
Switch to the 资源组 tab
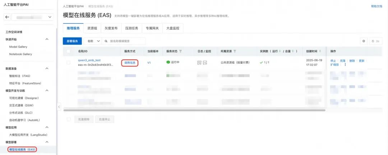(92, 28)
